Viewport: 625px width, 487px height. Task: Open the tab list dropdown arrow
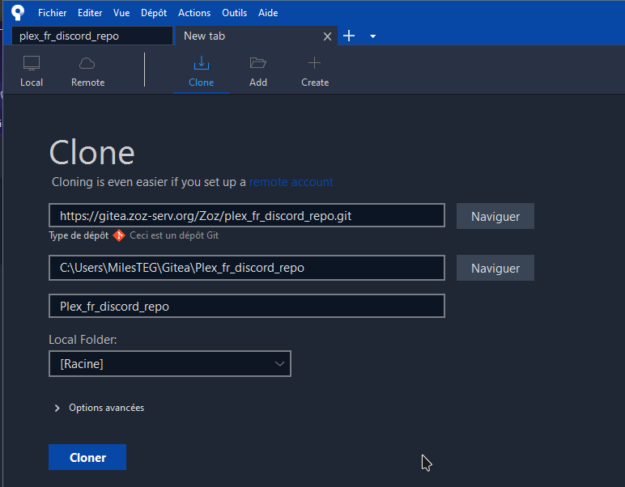click(x=372, y=36)
